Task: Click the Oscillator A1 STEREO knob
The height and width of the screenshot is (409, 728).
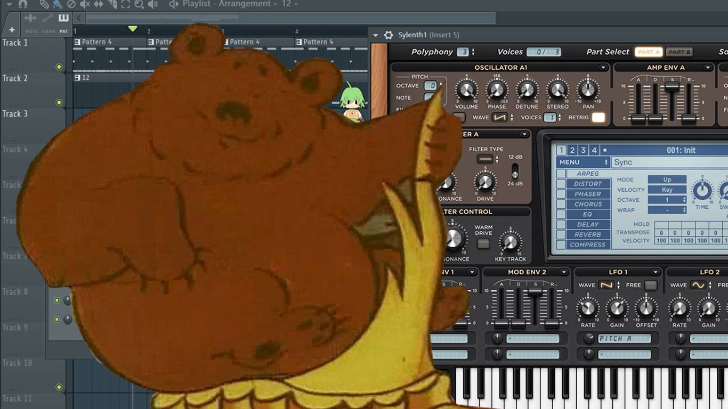Action: [x=557, y=90]
